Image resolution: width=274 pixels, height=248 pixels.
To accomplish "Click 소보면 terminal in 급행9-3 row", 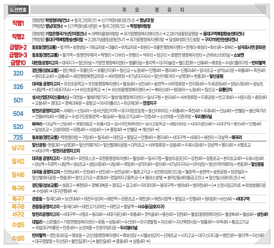I will tap(239, 55).
